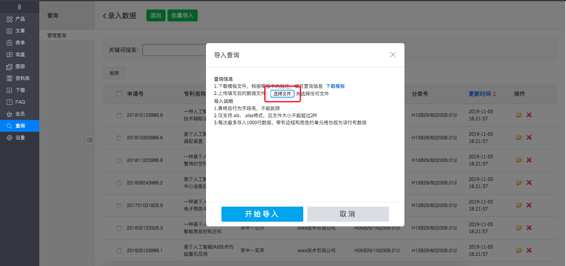Go back using the 录入数据 arrow

tap(105, 16)
